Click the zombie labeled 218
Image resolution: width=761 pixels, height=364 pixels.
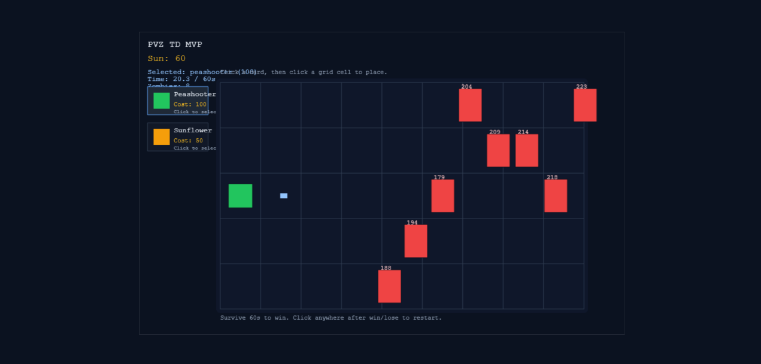coord(556,196)
